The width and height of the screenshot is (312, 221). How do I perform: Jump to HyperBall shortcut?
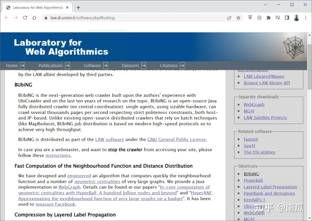(x=253, y=180)
